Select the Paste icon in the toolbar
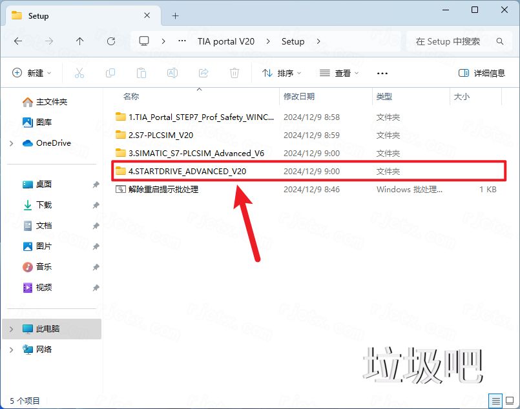 tap(141, 72)
